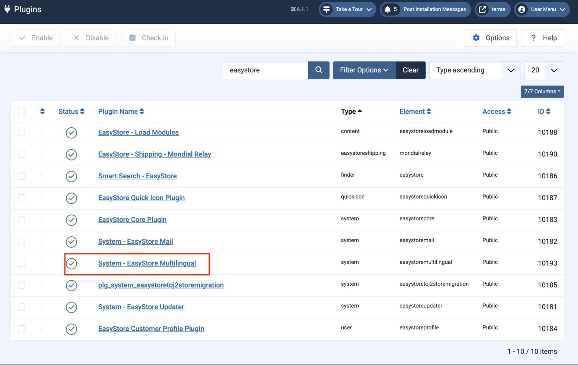Click the Check-in toolbar button
Image resolution: width=578 pixels, height=365 pixels.
[148, 38]
